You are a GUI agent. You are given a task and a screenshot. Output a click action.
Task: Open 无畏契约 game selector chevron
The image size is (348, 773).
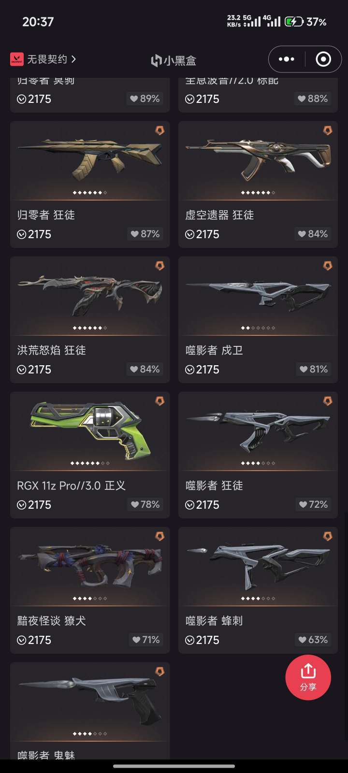pyautogui.click(x=73, y=59)
